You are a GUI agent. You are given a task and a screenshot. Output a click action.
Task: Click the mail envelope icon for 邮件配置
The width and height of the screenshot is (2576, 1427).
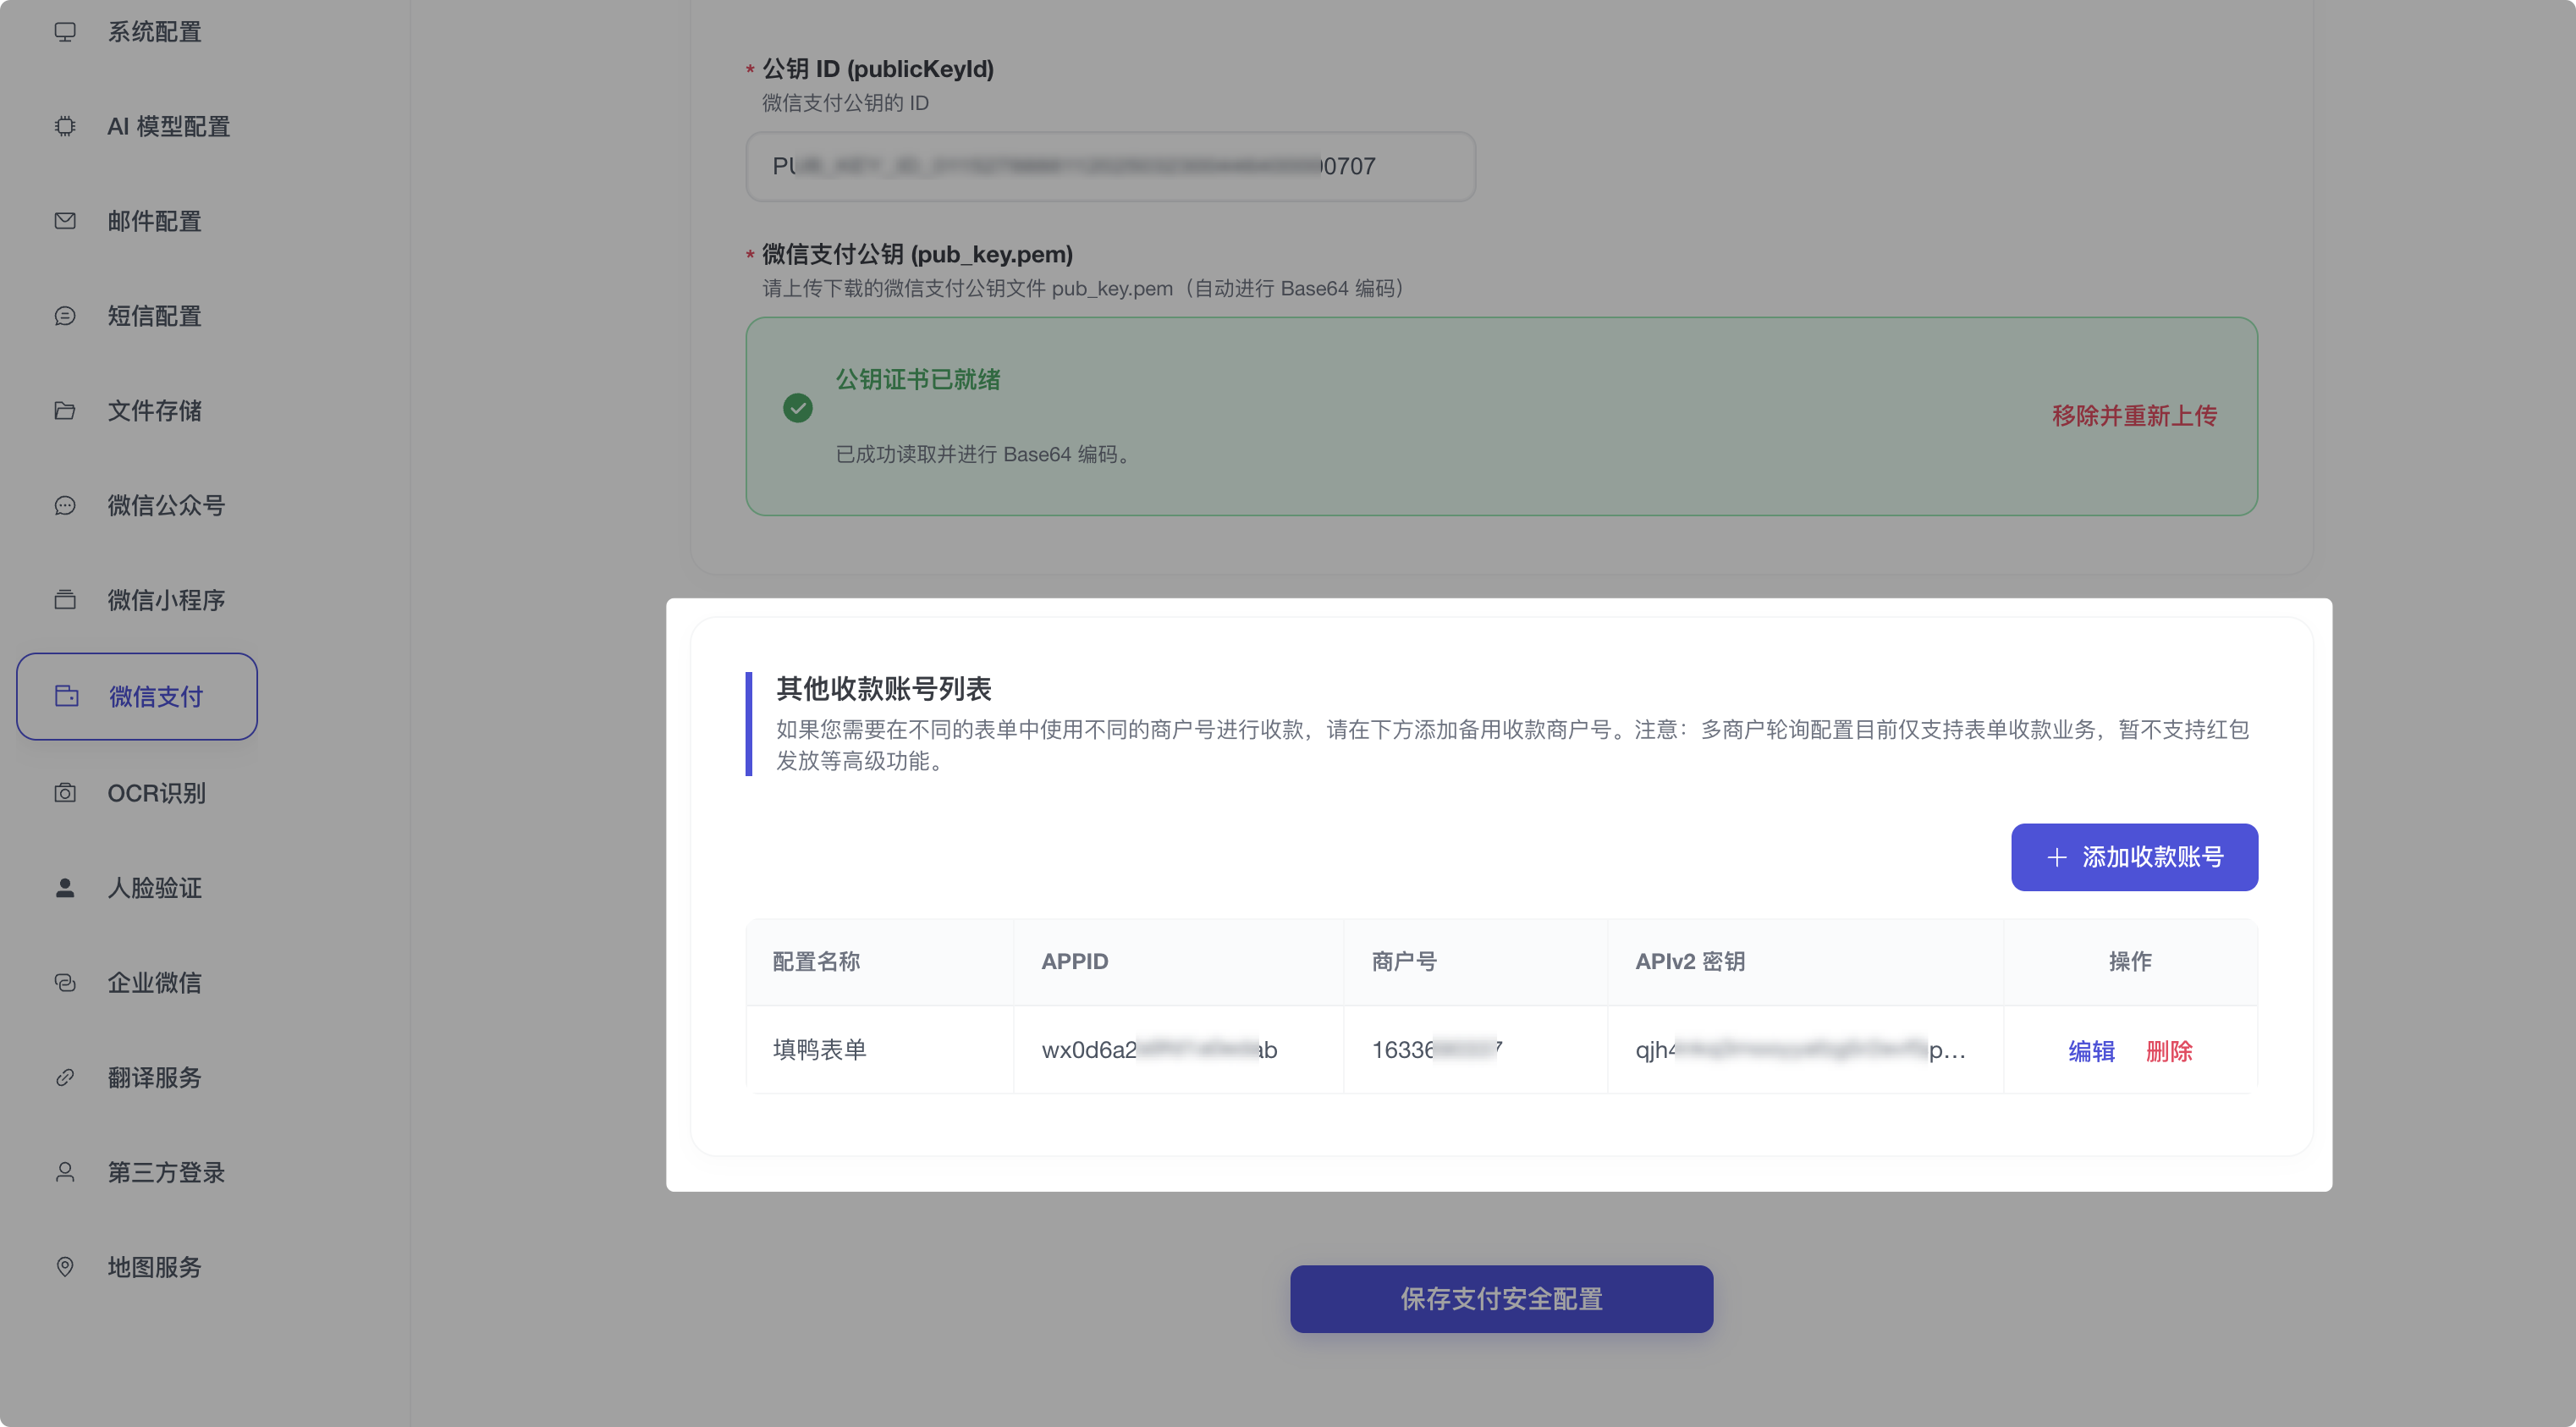tap(65, 221)
